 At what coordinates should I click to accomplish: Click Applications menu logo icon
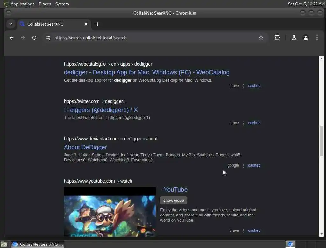tap(6, 4)
